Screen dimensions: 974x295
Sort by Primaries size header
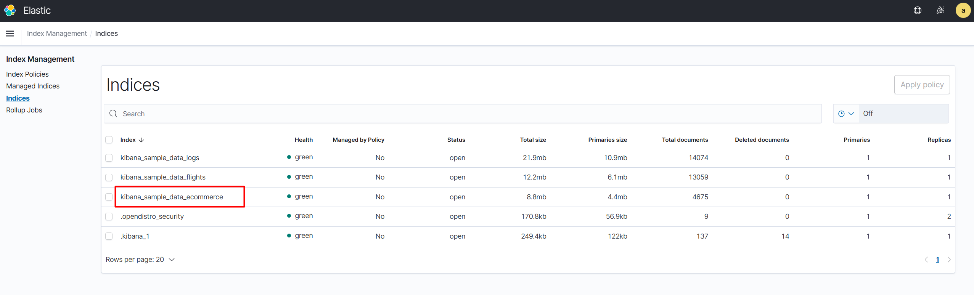(608, 140)
